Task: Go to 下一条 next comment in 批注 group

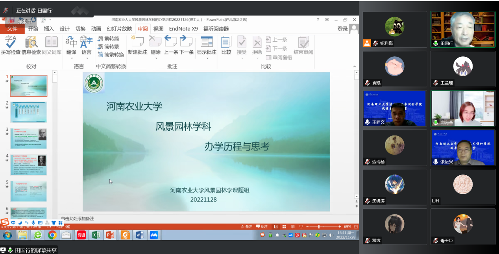Action: [187, 45]
